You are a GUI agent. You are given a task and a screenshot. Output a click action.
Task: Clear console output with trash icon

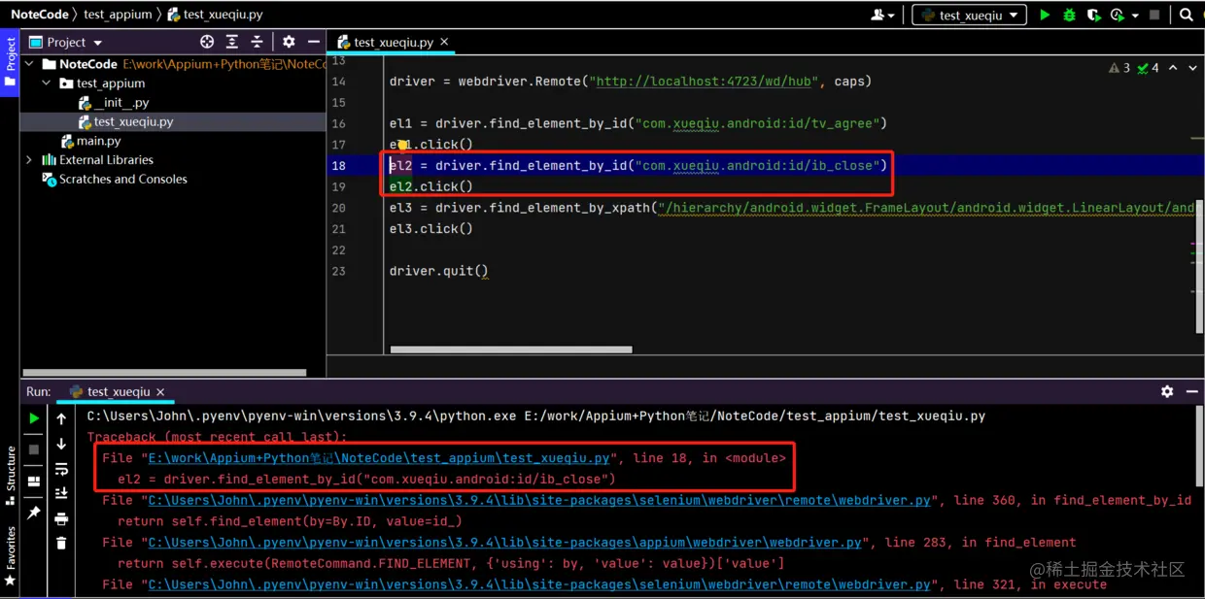click(61, 544)
